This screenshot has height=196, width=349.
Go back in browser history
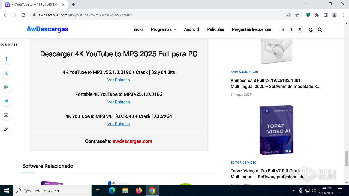click(x=6, y=15)
